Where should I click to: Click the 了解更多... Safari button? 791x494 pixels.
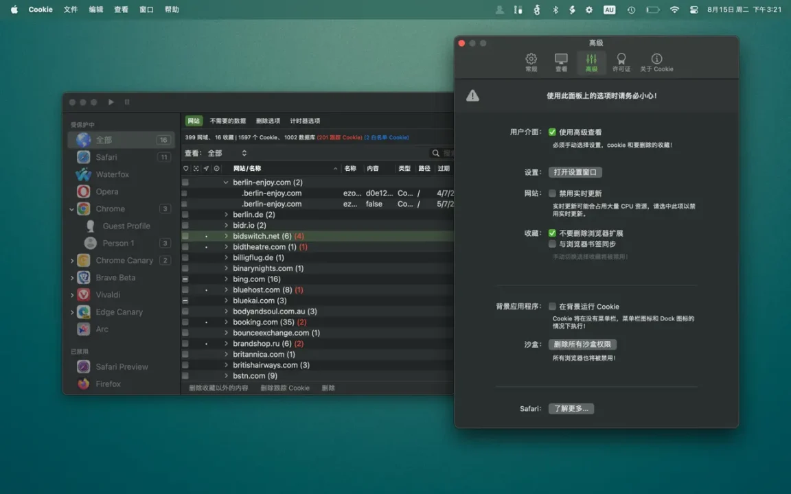click(571, 409)
